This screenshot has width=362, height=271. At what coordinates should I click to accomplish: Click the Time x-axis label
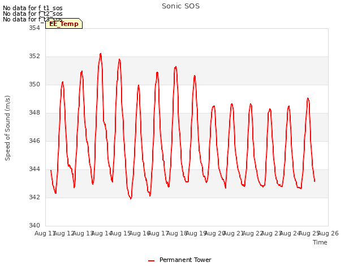pyautogui.click(x=320, y=242)
